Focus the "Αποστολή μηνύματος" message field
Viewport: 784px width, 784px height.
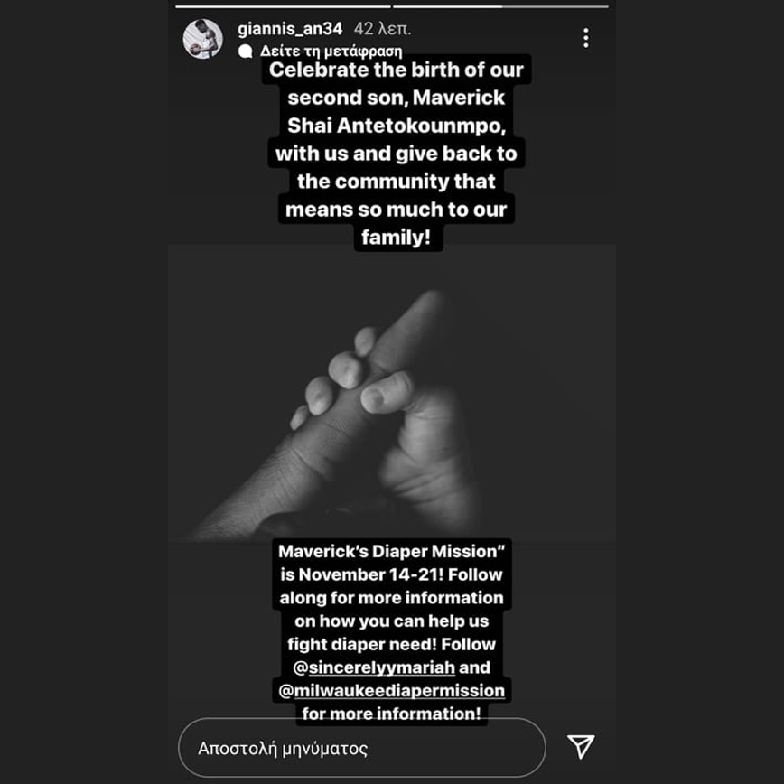(362, 748)
